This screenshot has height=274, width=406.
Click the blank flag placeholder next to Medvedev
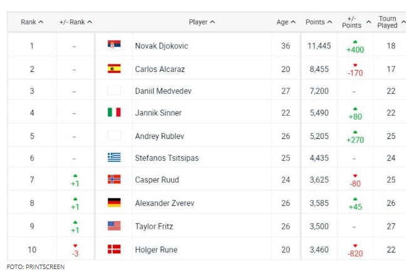[x=114, y=91]
